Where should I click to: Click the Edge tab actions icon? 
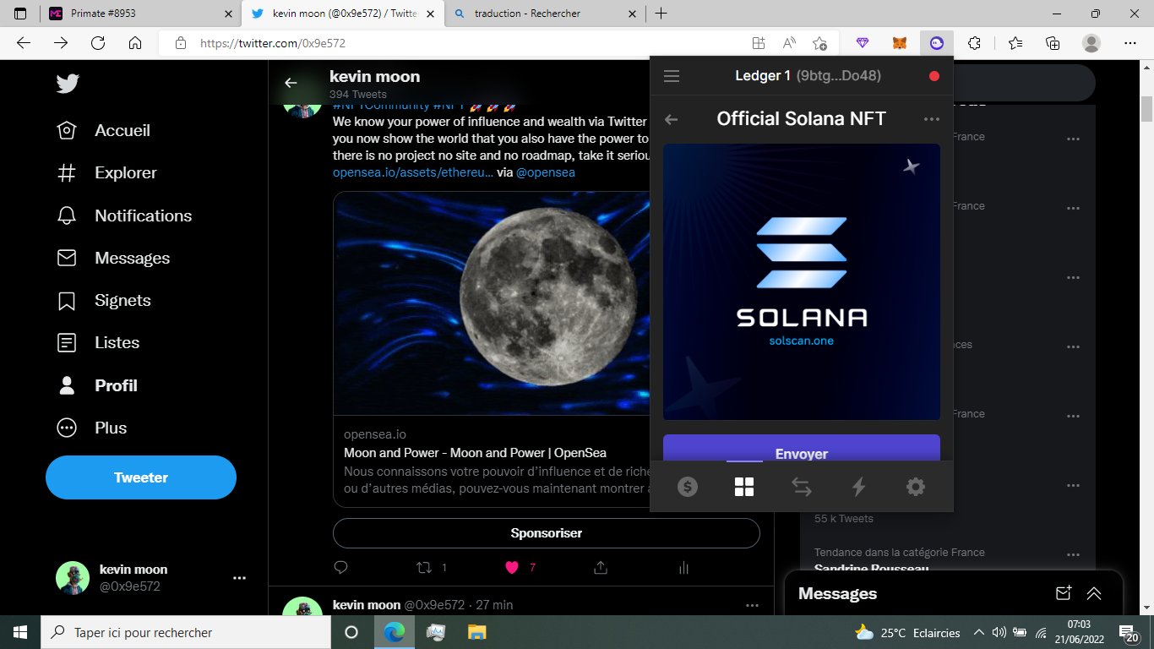[x=20, y=14]
